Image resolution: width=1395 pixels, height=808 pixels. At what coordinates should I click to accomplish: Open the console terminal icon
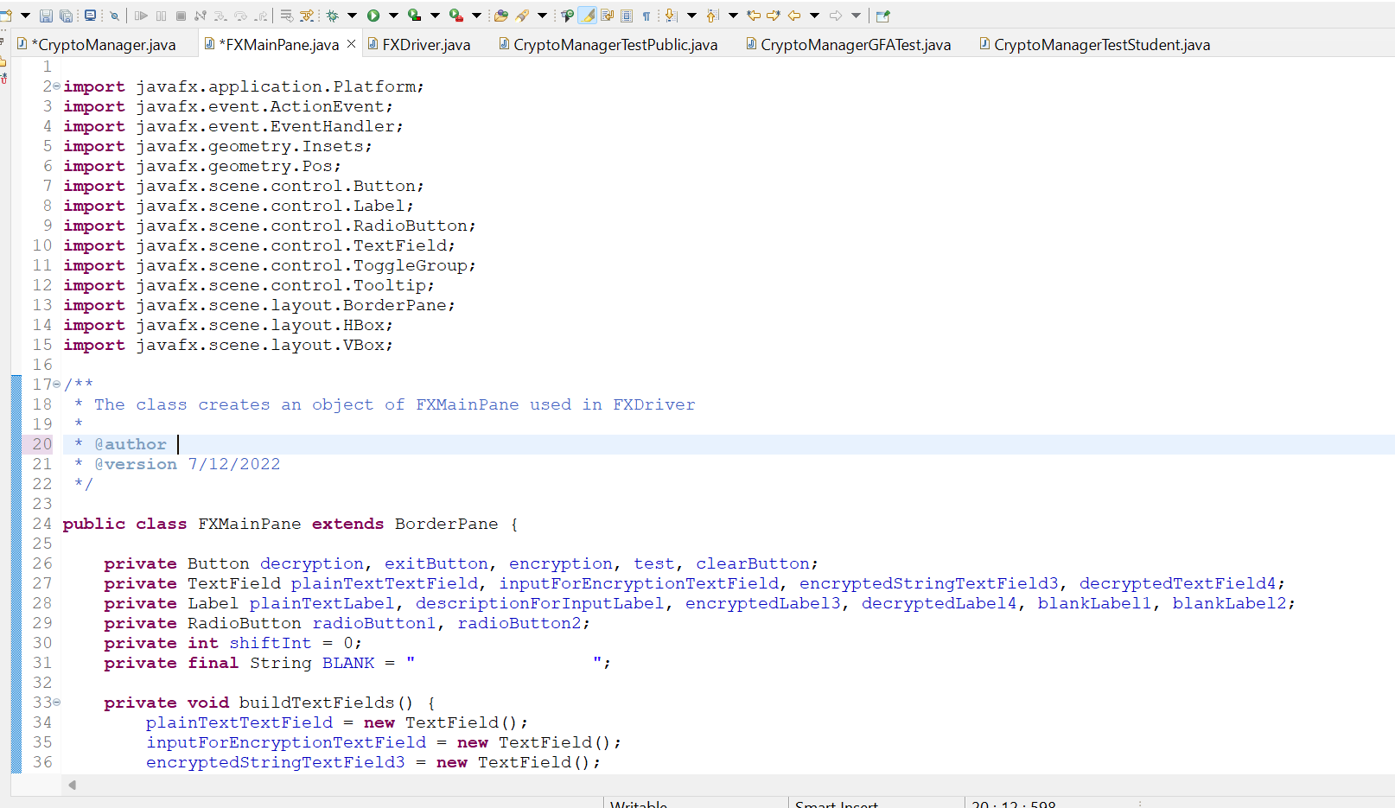(x=90, y=15)
